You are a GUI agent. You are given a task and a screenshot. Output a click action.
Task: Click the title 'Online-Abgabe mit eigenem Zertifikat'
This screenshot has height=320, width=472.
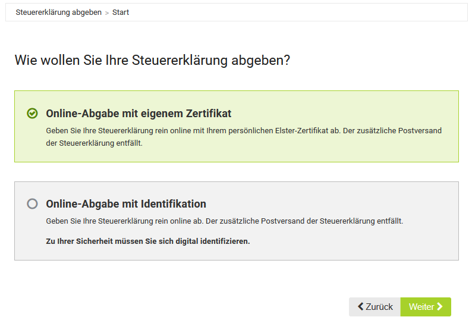click(x=139, y=113)
